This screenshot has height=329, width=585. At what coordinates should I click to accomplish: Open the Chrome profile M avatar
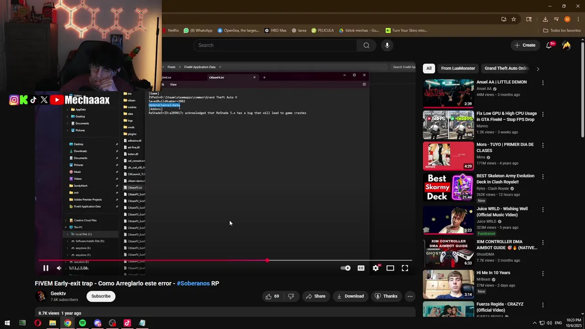coord(567,19)
